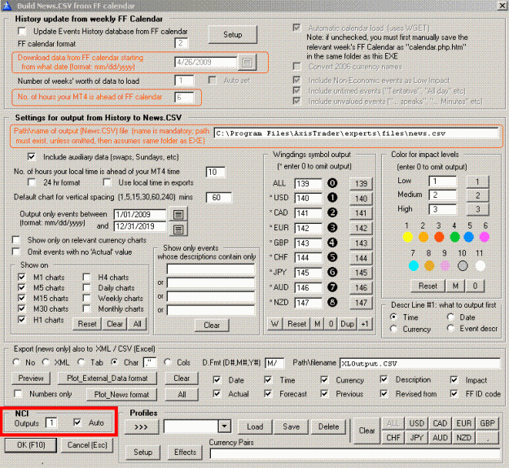The height and width of the screenshot is (468, 509).
Task: Click the USD currency filter button
Action: 416,423
